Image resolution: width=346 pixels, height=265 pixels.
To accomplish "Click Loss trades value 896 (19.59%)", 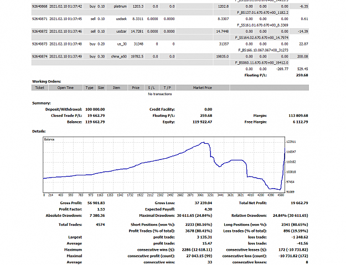I will click(x=296, y=231).
